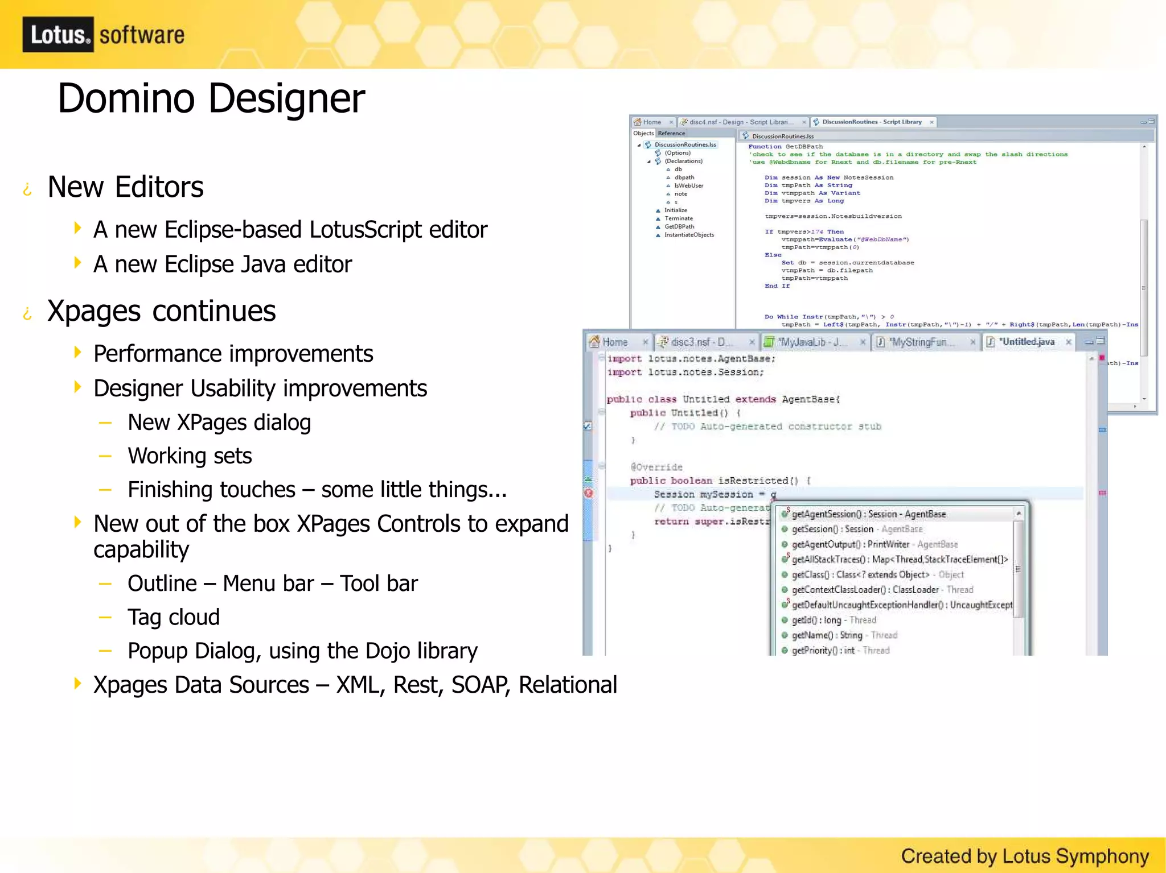This screenshot has width=1166, height=873.
Task: Click the task checkmark marker in editor gutter
Action: click(588, 426)
